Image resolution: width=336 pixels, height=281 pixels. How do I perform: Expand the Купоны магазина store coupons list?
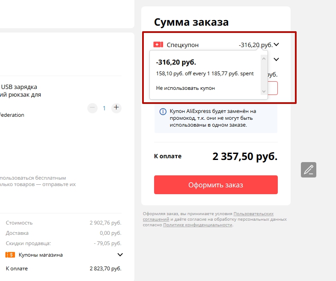pos(120,255)
